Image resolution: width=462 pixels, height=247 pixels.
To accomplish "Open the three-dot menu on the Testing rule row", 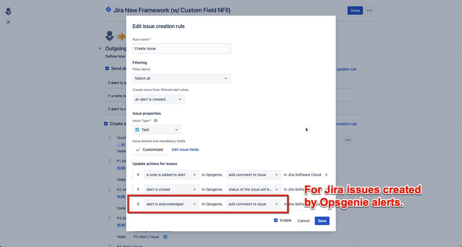I will [x=348, y=140].
